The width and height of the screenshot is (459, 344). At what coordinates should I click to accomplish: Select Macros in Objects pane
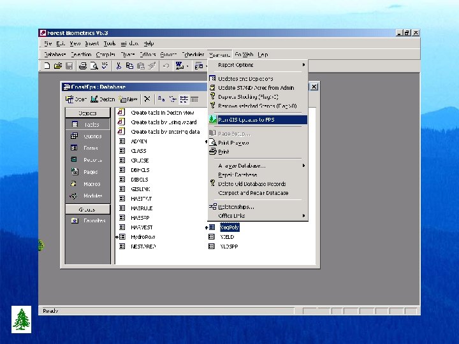point(87,183)
